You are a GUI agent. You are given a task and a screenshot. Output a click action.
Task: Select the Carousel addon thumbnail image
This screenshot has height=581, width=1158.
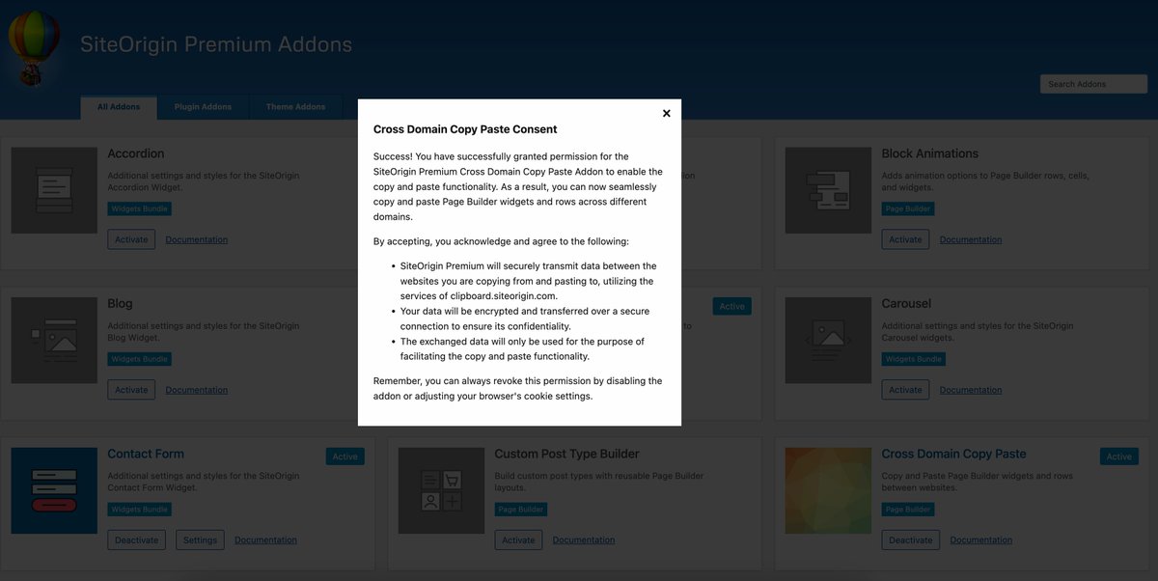(828, 341)
